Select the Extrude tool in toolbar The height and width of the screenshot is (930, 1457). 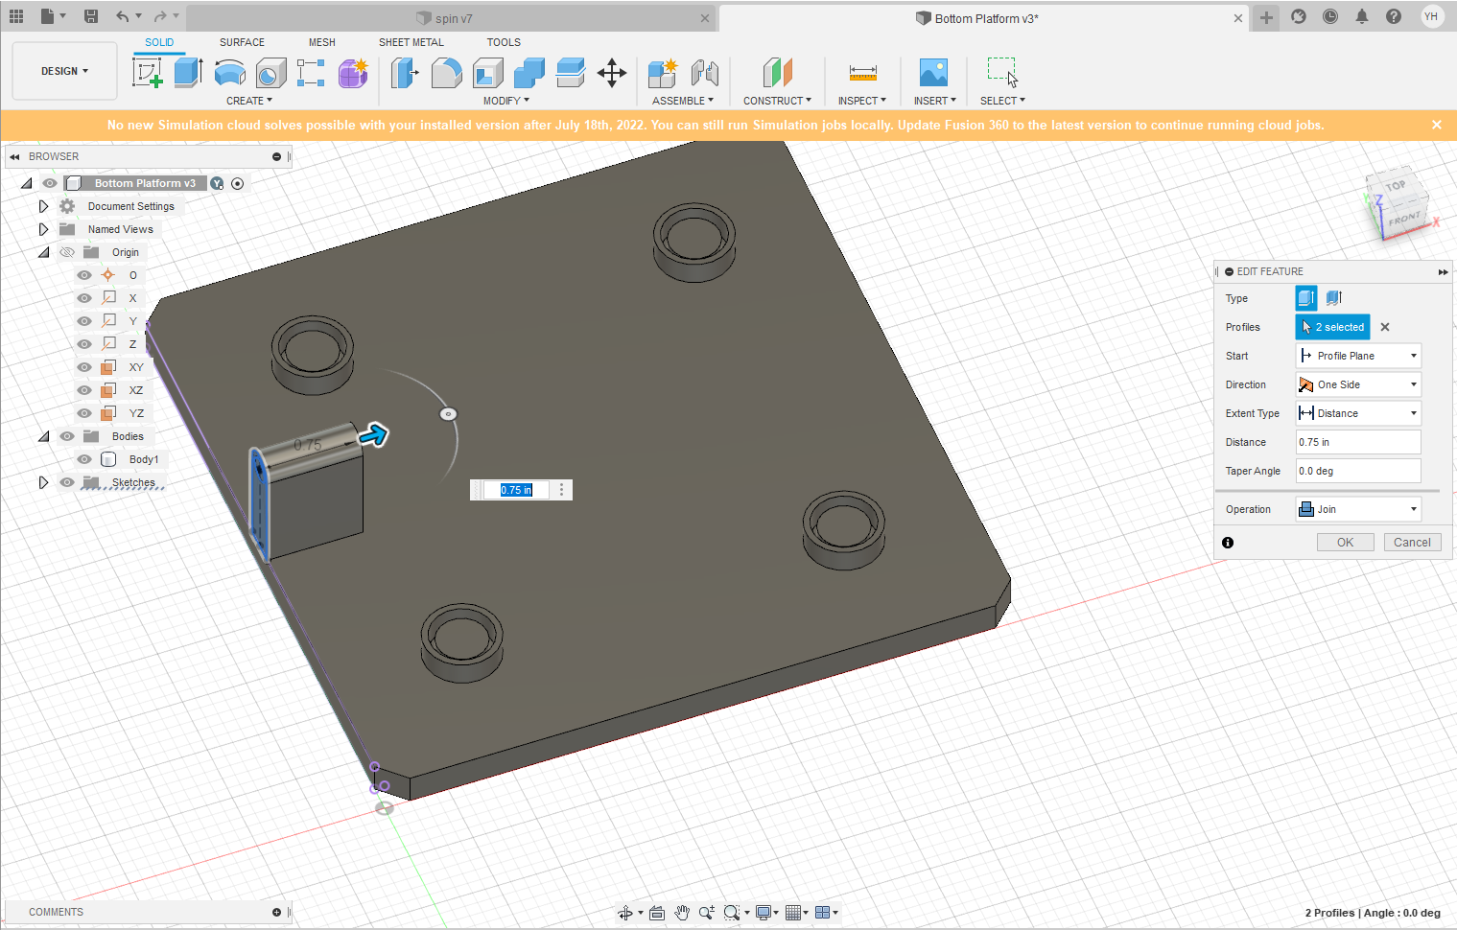click(x=188, y=73)
